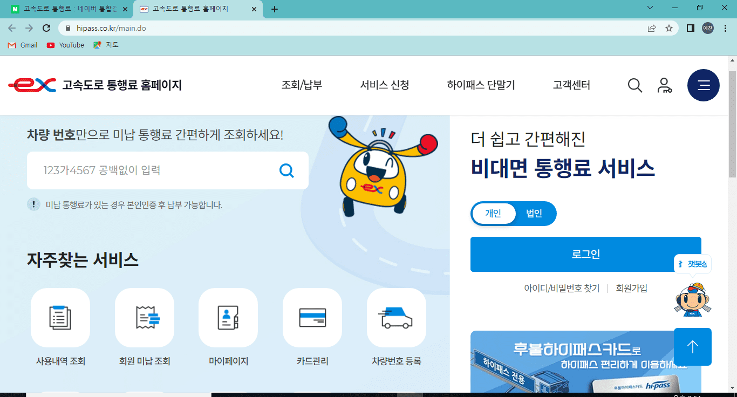This screenshot has height=397, width=737.
Task: Open the 지도 maps bookmark
Action: pos(106,45)
